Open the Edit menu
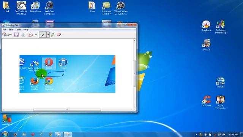The height and width of the screenshot is (137, 243). [x=11, y=30]
